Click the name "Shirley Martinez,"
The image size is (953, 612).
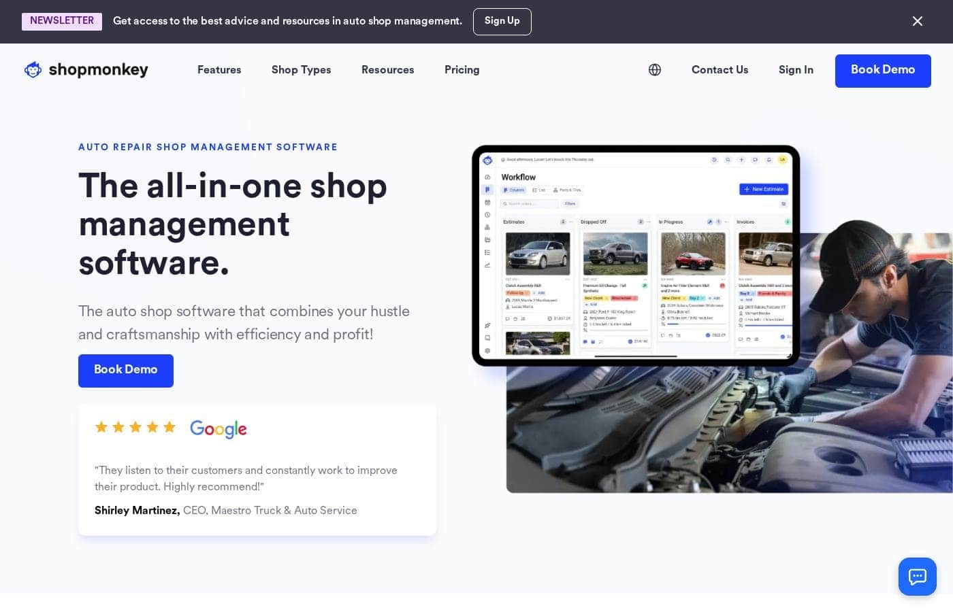137,511
